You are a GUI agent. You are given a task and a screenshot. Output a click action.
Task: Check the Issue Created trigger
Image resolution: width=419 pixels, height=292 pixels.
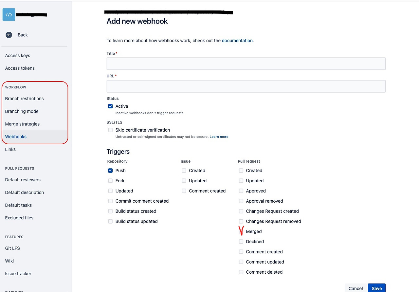click(184, 171)
